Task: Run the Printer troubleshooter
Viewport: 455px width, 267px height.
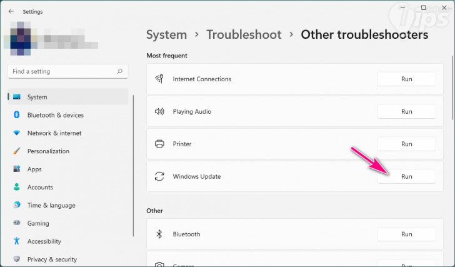Action: (x=406, y=144)
